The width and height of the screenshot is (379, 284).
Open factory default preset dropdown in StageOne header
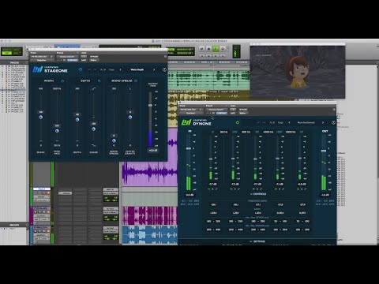point(68,57)
